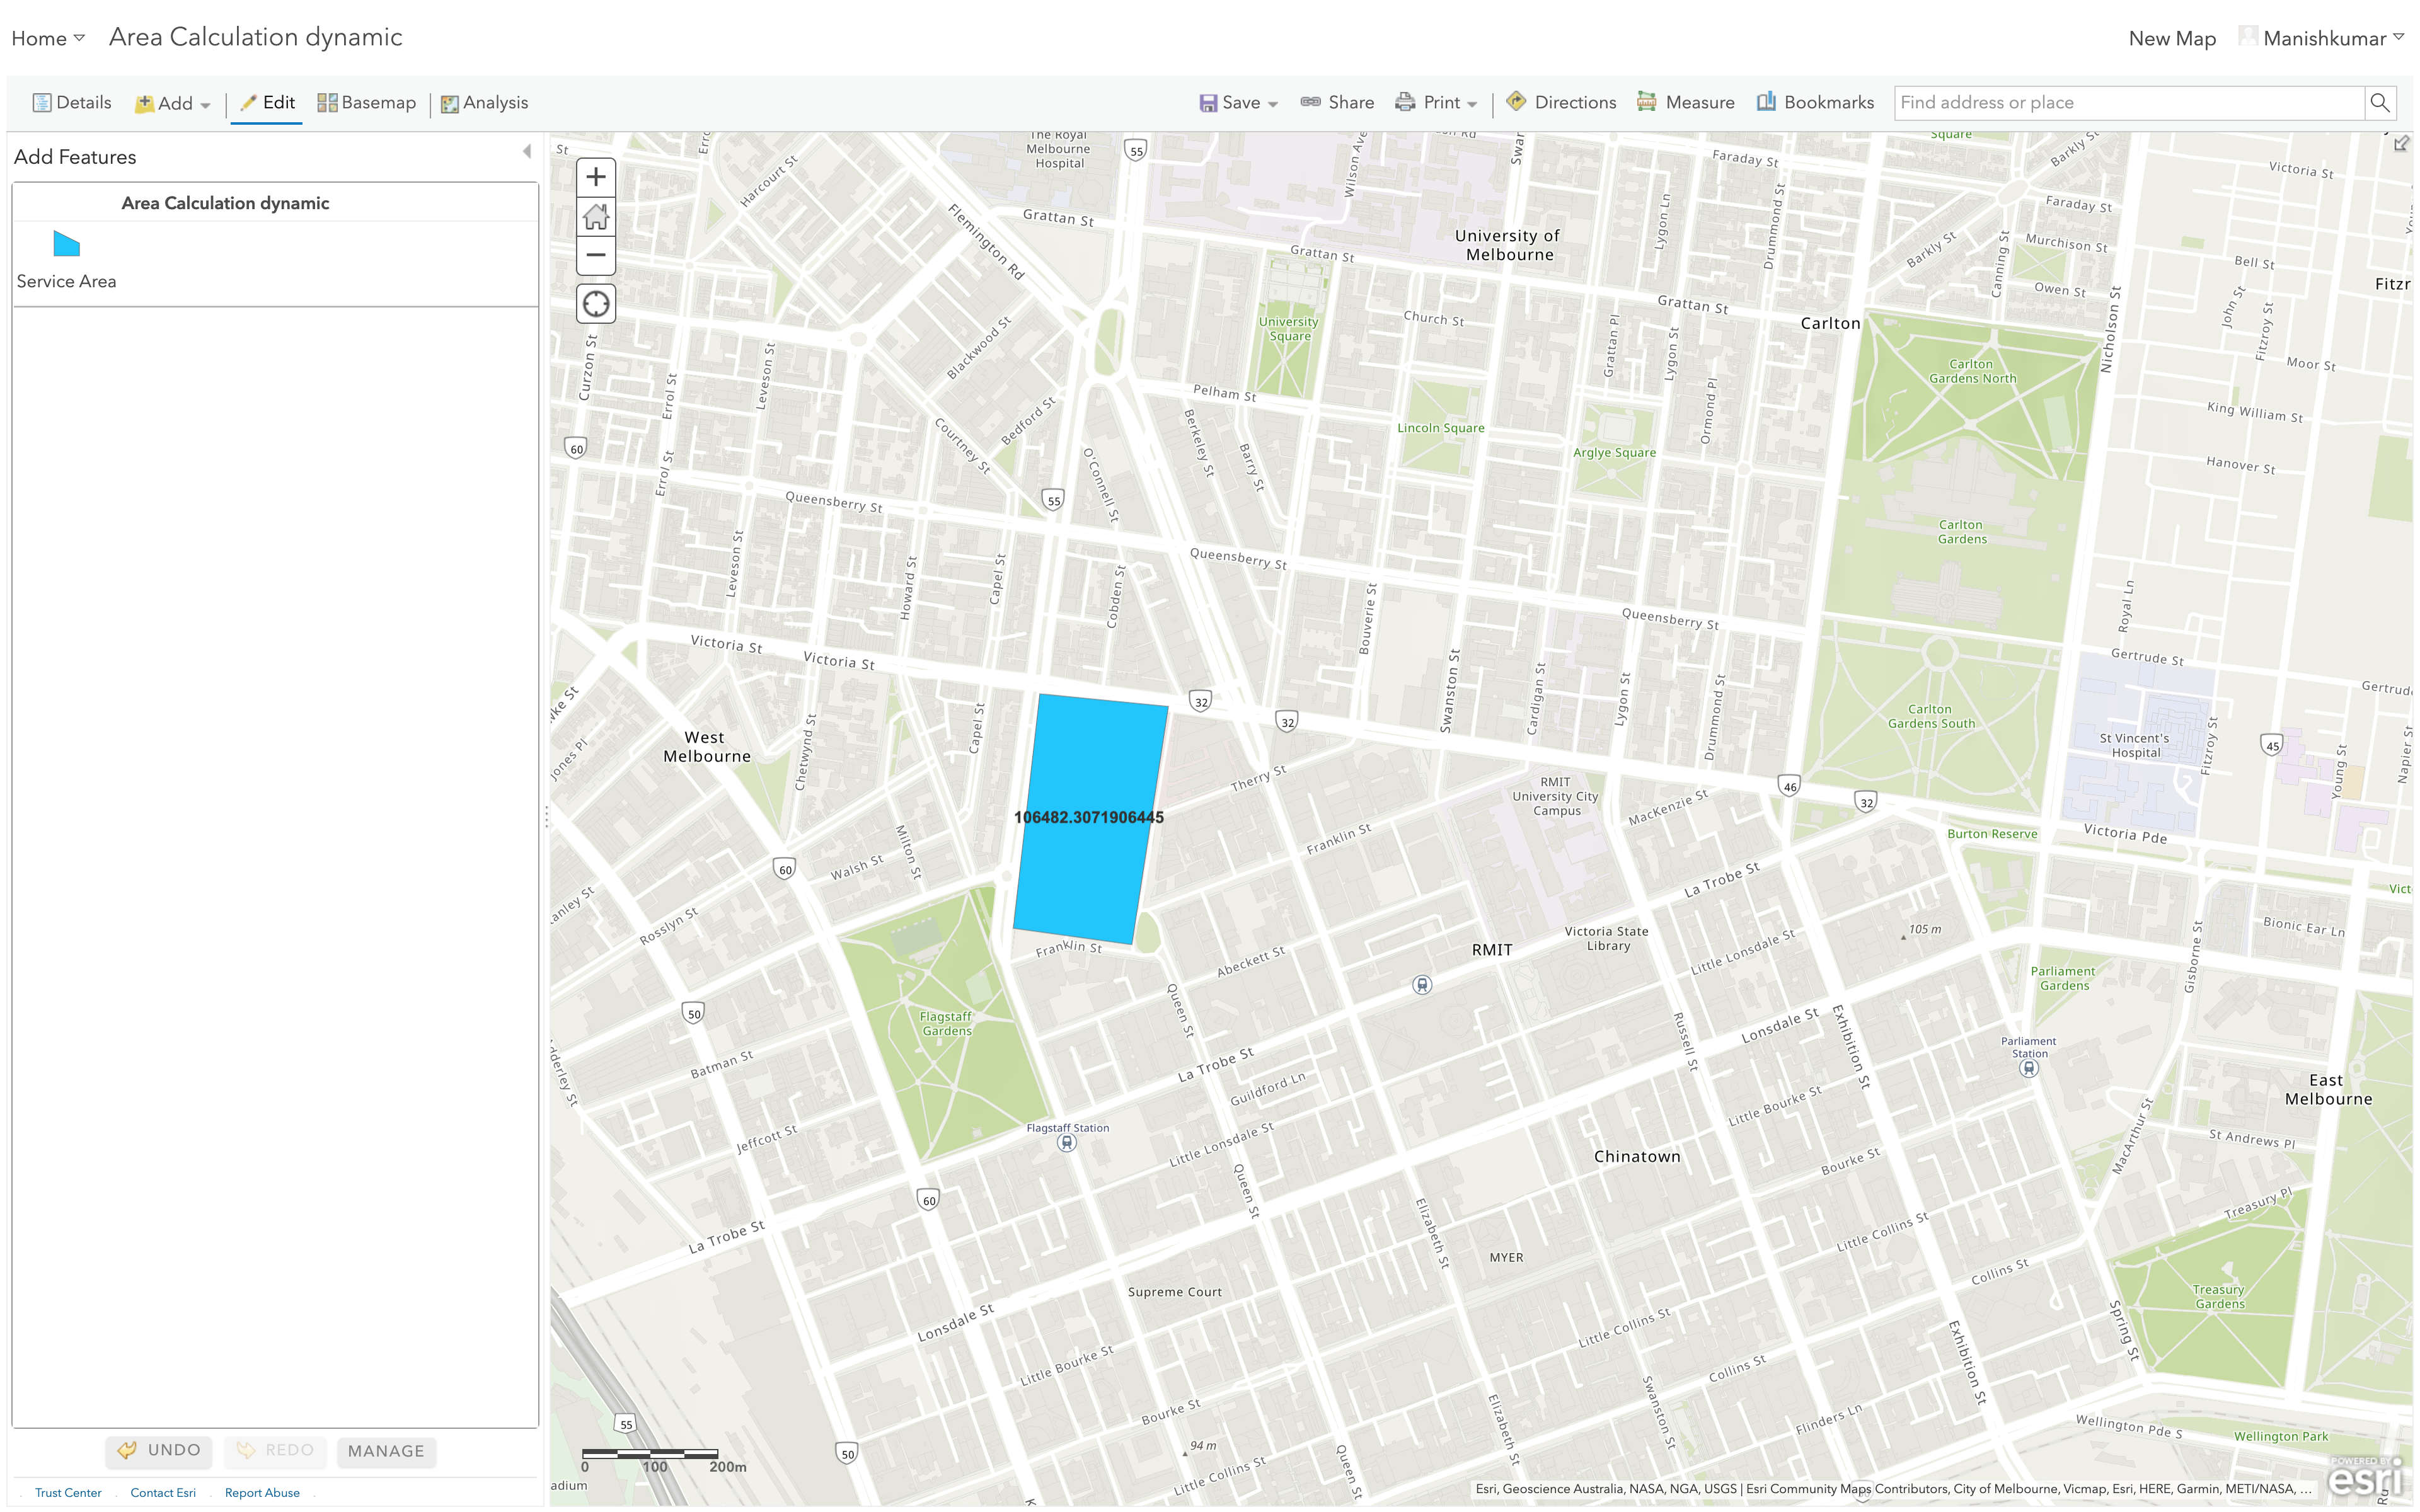
Task: Click the Flagstaff Station marker
Action: click(1067, 1143)
